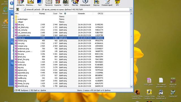Select the ghast.png file
This screenshot has width=181, height=102.
pos(59,57)
